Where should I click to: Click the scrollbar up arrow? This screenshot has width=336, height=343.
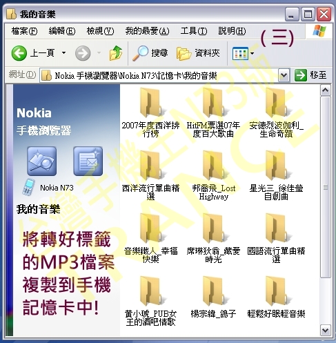tap(325, 90)
